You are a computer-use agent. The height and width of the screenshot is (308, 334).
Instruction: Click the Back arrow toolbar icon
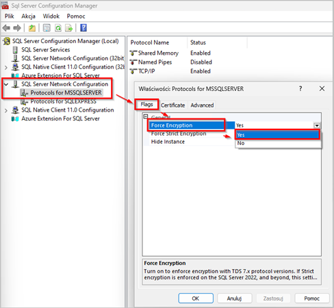pos(6,28)
